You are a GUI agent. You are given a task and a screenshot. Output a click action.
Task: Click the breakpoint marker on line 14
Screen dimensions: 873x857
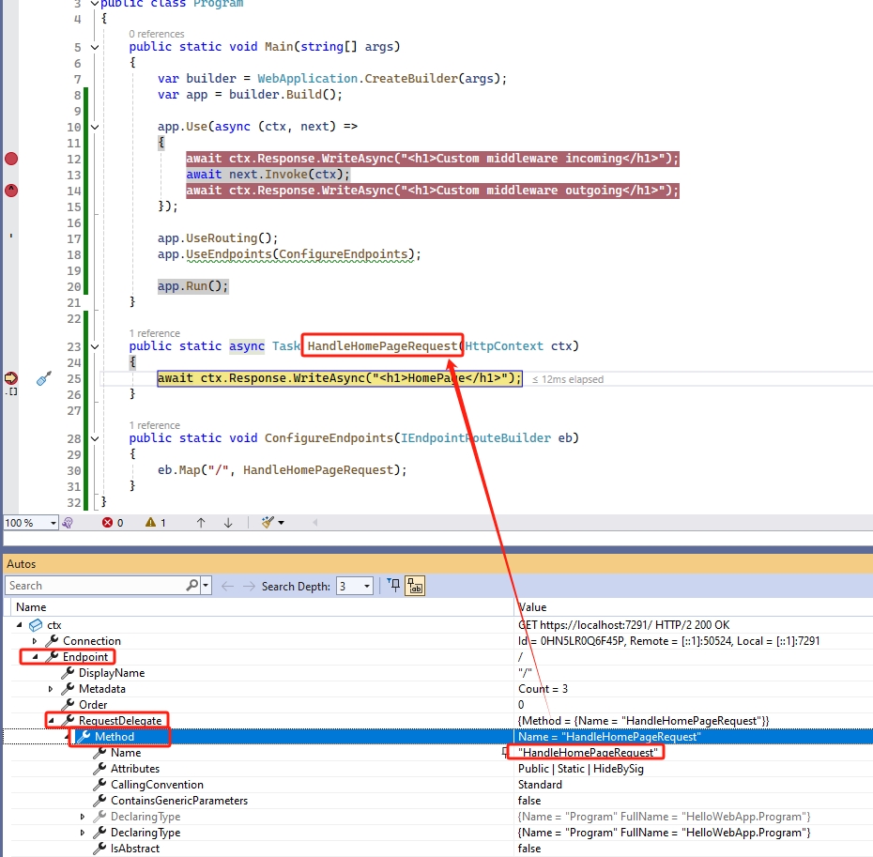click(x=11, y=191)
